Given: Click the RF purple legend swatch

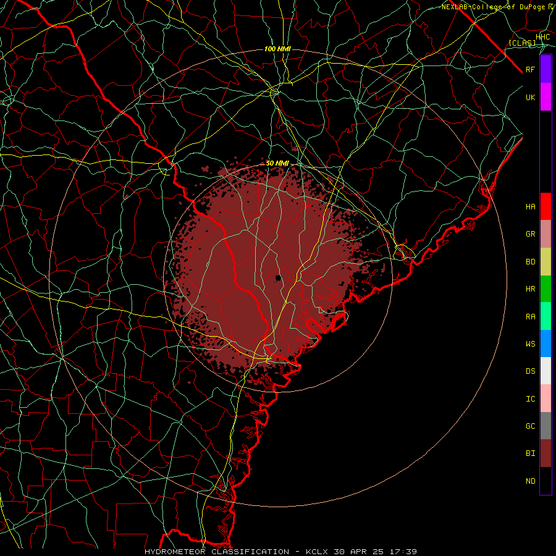Looking at the screenshot, I should pos(545,69).
